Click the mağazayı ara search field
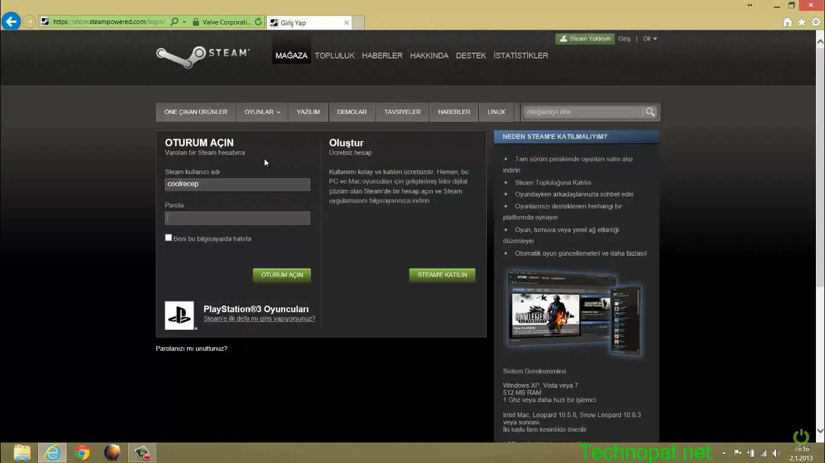Image resolution: width=825 pixels, height=463 pixels. click(583, 112)
